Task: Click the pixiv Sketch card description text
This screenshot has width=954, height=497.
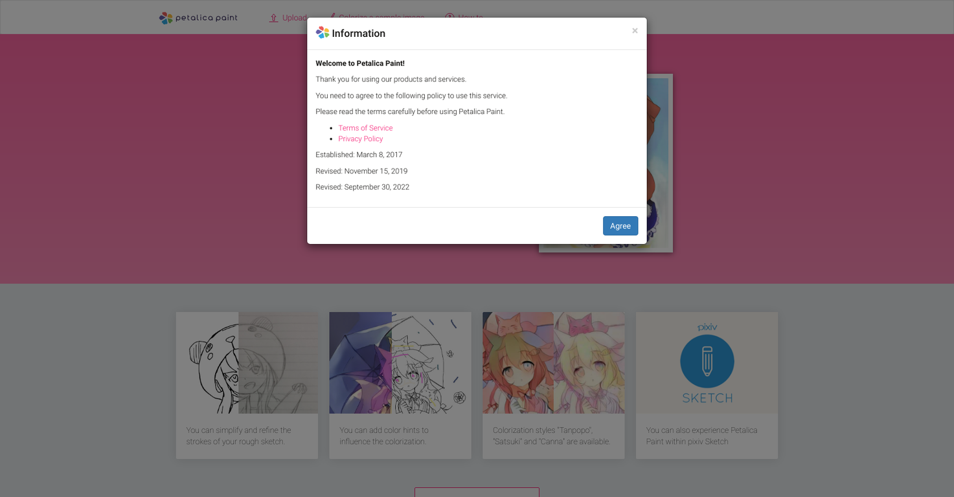Action: (702, 436)
